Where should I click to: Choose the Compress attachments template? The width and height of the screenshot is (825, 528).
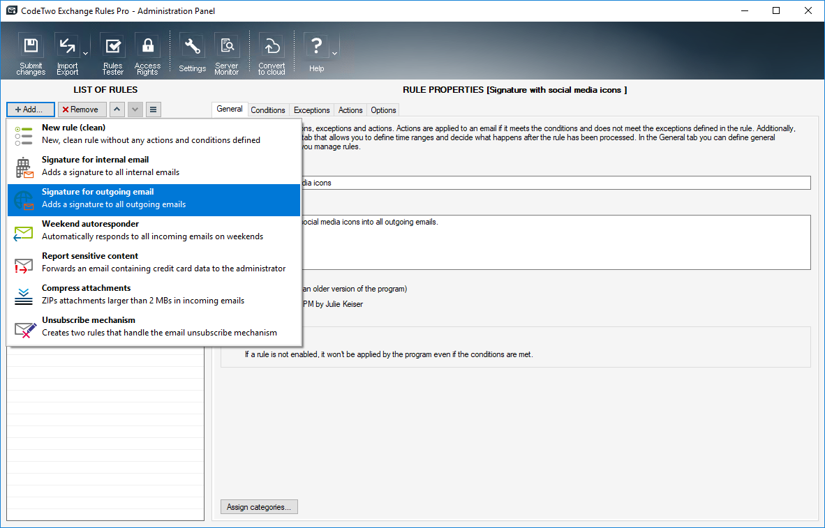click(x=154, y=296)
